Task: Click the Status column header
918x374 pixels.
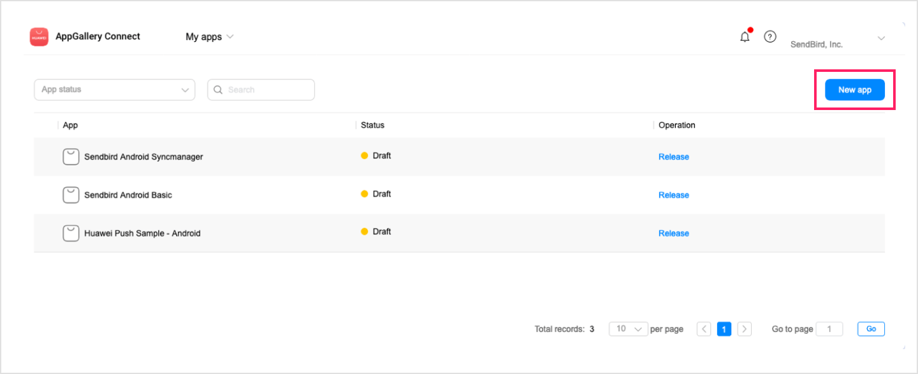Action: click(x=372, y=125)
